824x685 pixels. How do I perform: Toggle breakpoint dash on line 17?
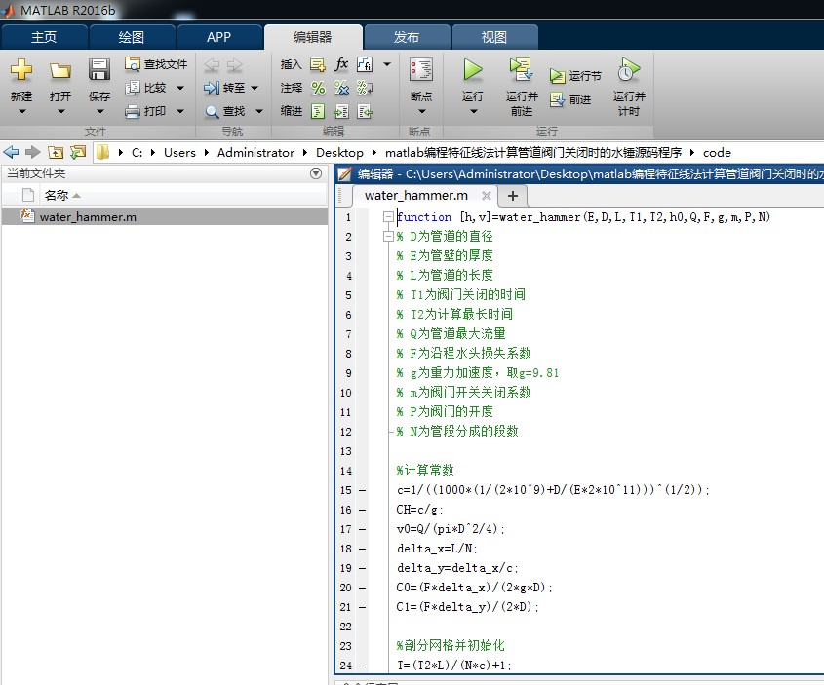click(362, 529)
